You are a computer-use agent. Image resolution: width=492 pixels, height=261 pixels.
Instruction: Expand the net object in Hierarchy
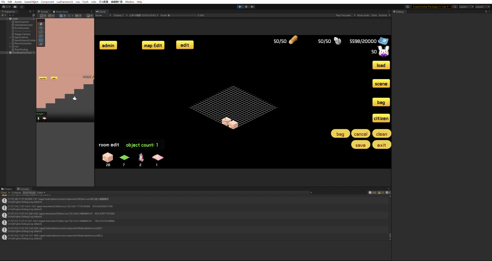pyautogui.click(x=10, y=47)
